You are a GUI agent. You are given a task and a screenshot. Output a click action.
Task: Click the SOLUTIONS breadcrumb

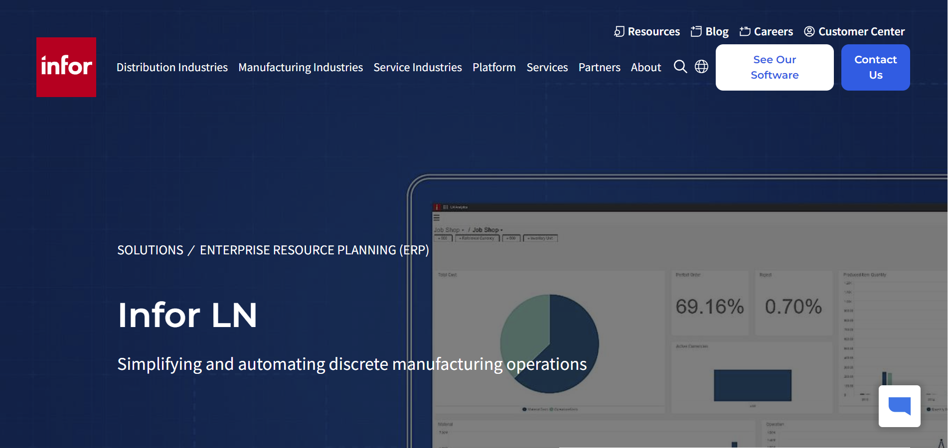tap(150, 250)
